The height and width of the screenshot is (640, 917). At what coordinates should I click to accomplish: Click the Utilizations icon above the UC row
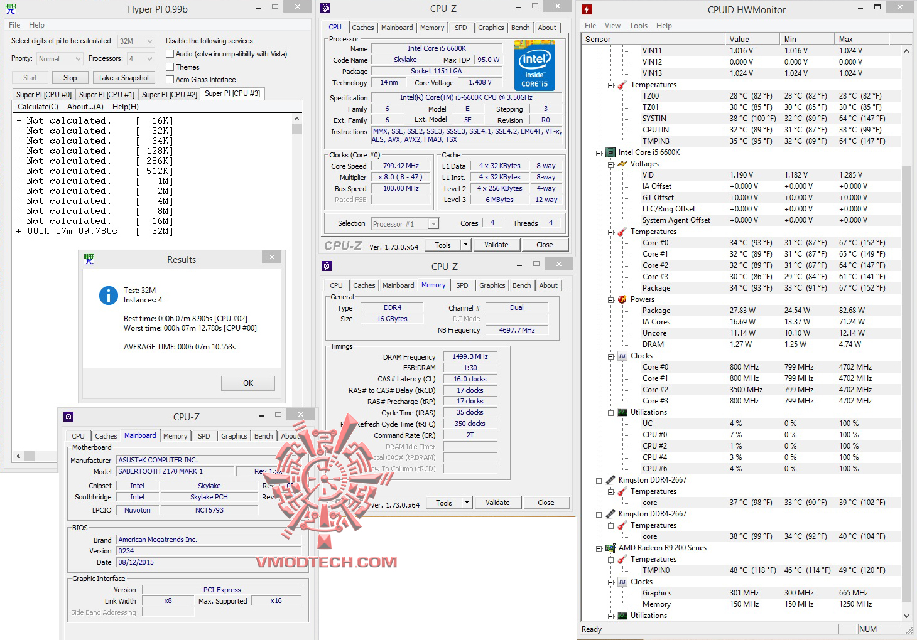(x=622, y=412)
